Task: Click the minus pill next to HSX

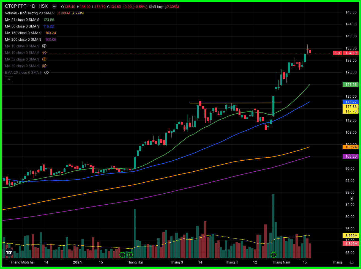Action: [x=54, y=6]
